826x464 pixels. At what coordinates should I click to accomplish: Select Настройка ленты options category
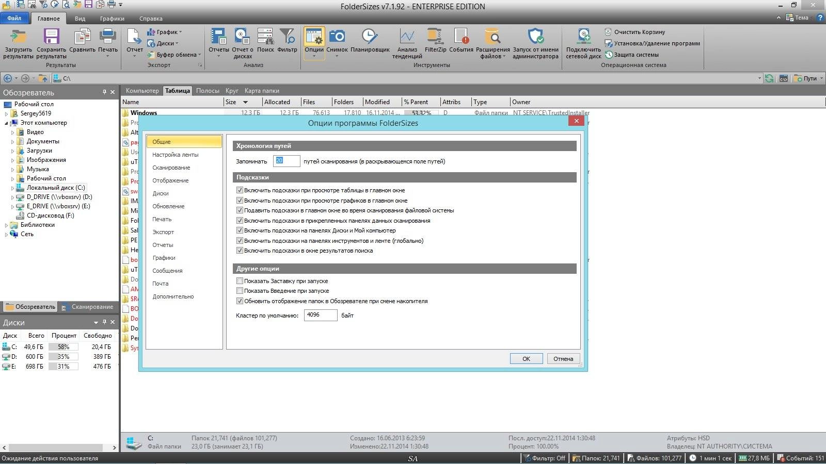coord(184,155)
